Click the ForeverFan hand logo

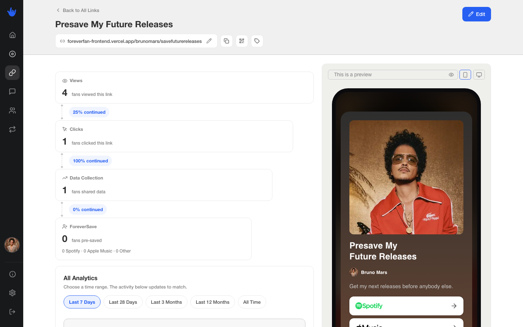pyautogui.click(x=12, y=12)
